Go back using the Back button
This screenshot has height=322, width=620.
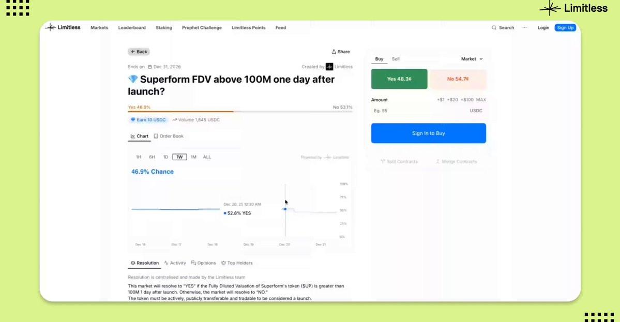(139, 52)
